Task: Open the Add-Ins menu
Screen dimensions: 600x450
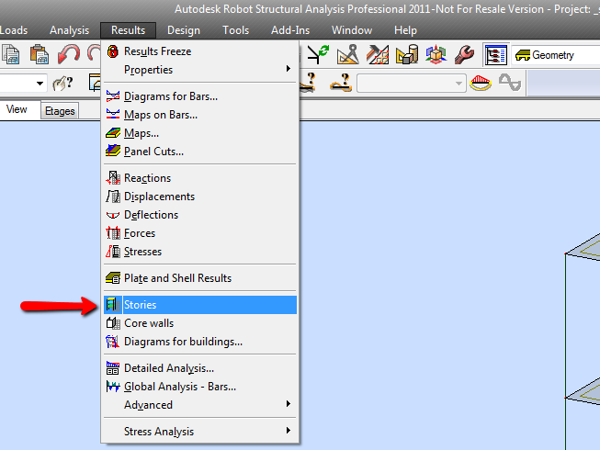Action: click(x=290, y=30)
